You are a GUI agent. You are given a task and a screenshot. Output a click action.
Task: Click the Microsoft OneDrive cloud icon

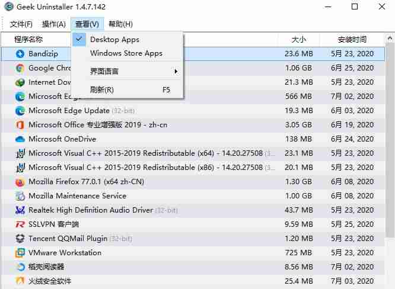(20, 139)
